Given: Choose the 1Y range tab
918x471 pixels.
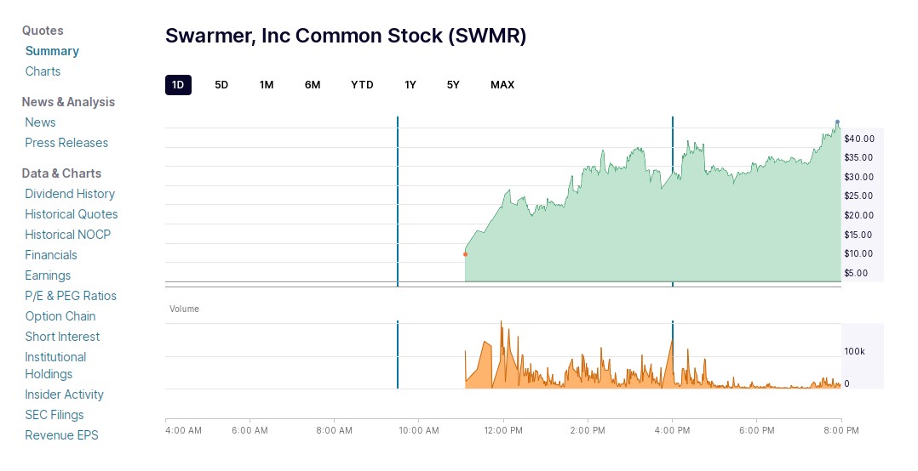Looking at the screenshot, I should click(x=410, y=85).
